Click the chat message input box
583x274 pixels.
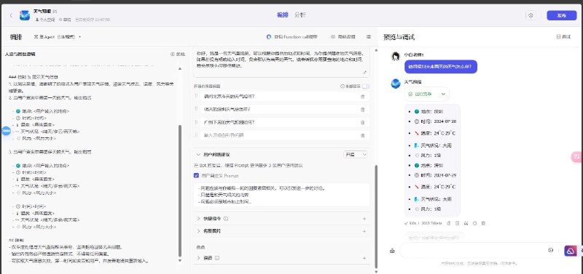point(472,251)
